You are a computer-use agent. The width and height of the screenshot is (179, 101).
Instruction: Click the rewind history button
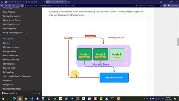tap(10, 6)
